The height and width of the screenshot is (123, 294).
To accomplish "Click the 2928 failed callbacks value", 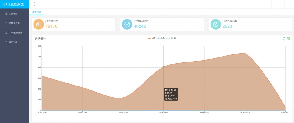I will click(x=227, y=26).
